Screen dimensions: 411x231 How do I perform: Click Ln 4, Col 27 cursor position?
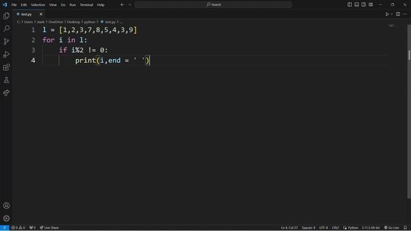(289, 228)
